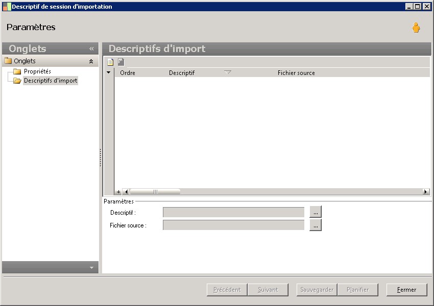Minimize the import session window
The height and width of the screenshot is (306, 434).
click(x=409, y=6)
